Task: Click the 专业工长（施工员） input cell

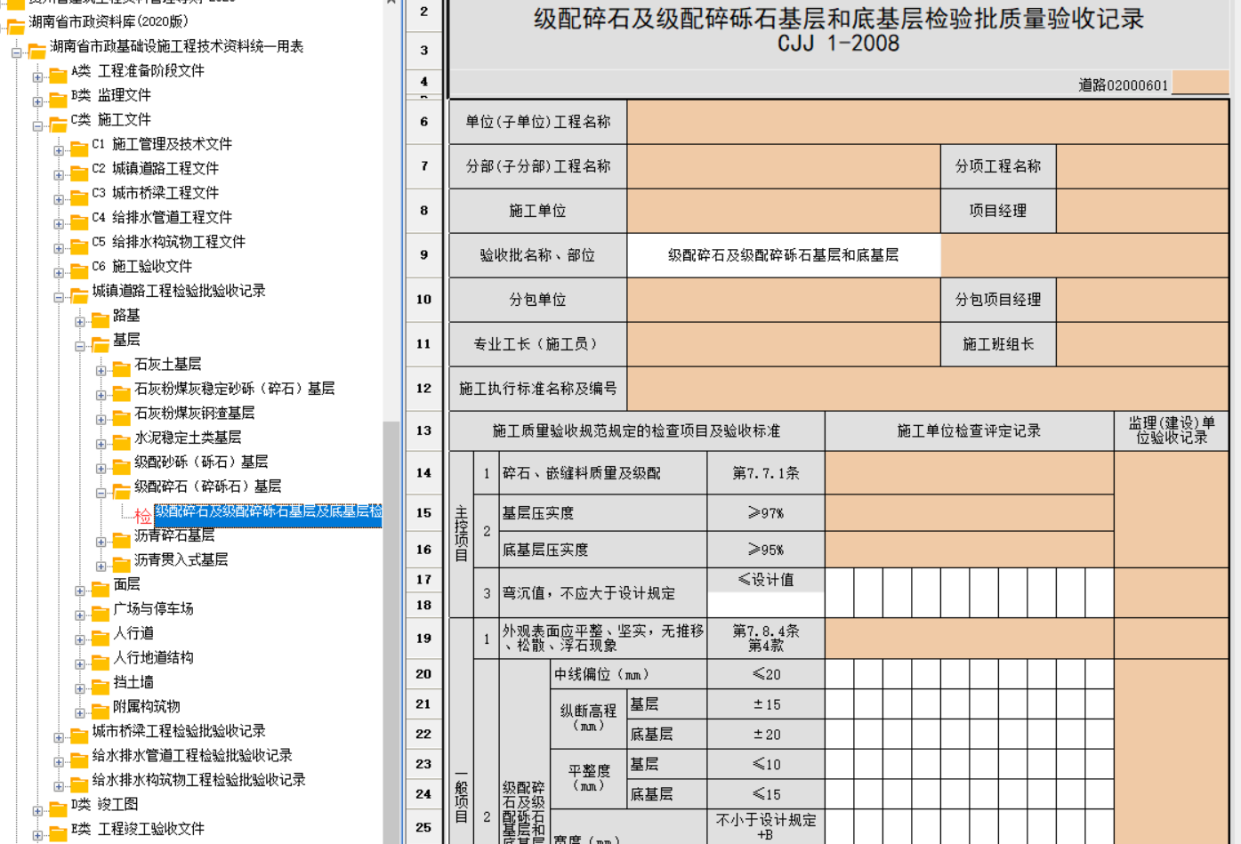Action: click(784, 344)
